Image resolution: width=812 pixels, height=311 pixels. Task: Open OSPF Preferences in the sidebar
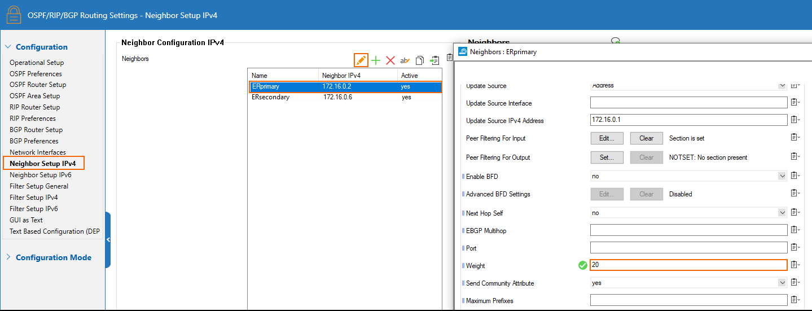pyautogui.click(x=36, y=73)
